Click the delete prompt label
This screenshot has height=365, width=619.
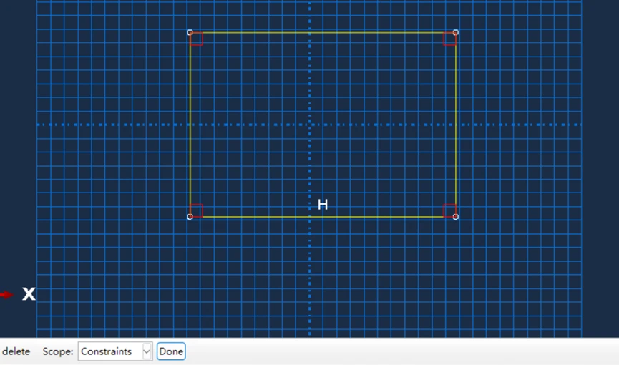[16, 351]
